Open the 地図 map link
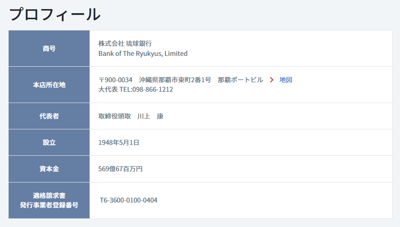The height and width of the screenshot is (227, 400). pos(286,80)
